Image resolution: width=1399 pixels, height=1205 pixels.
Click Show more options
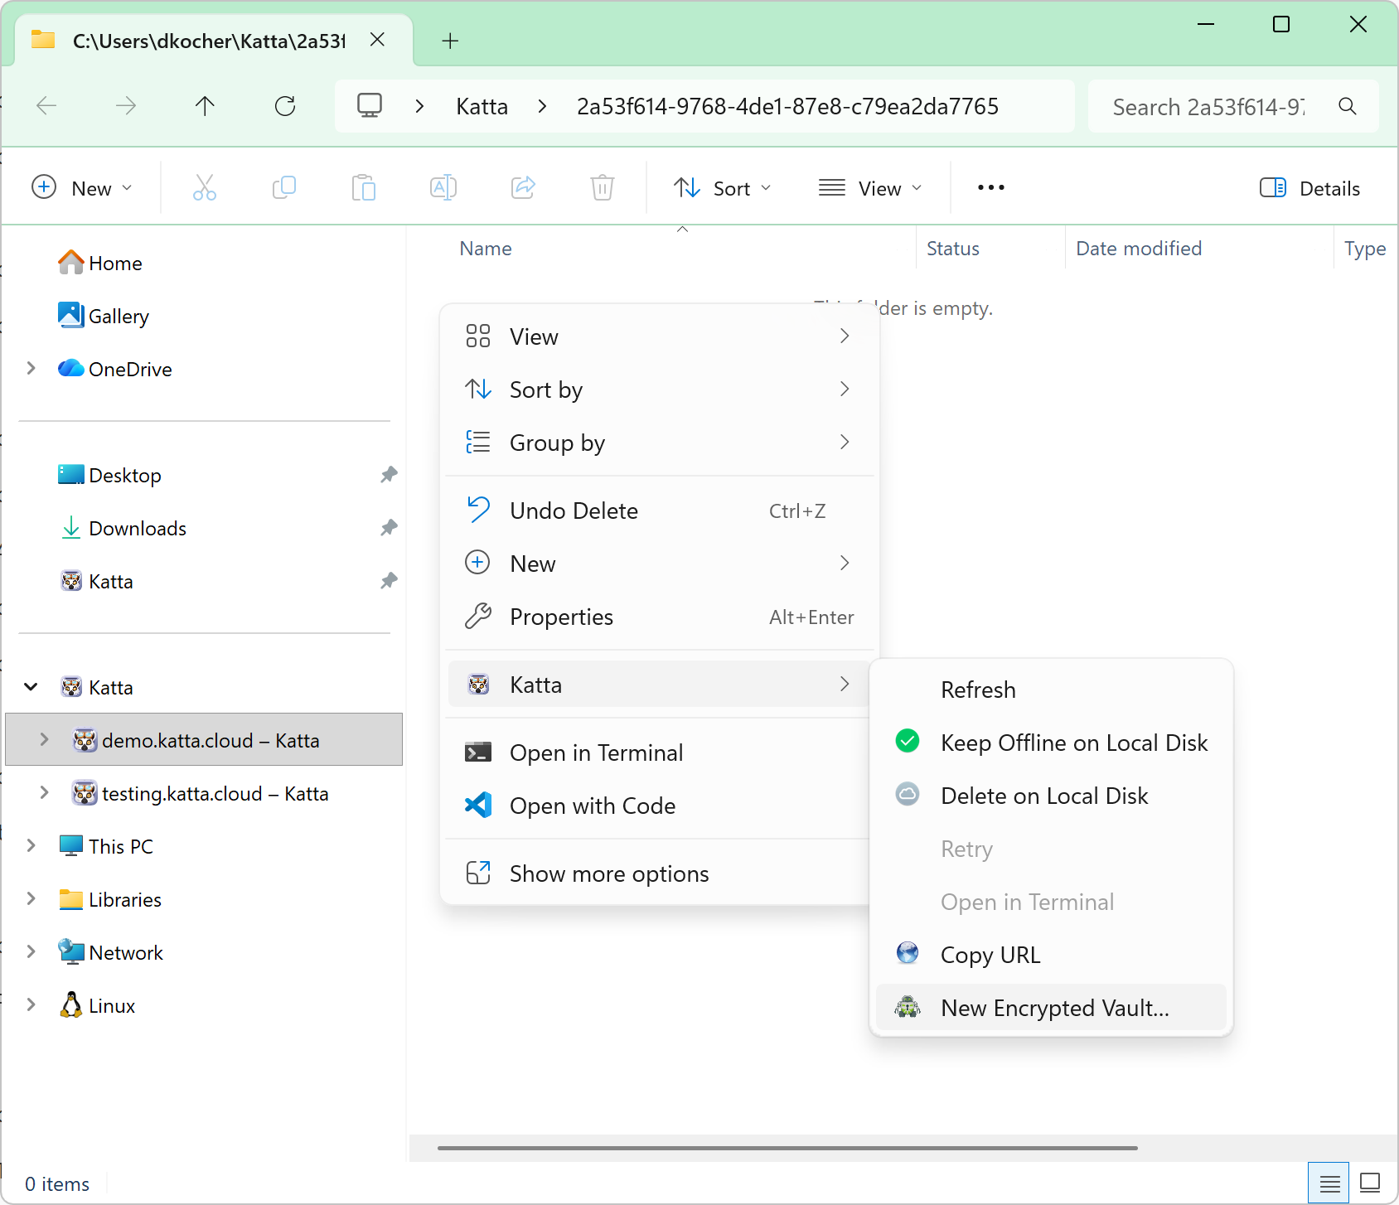[659, 874]
